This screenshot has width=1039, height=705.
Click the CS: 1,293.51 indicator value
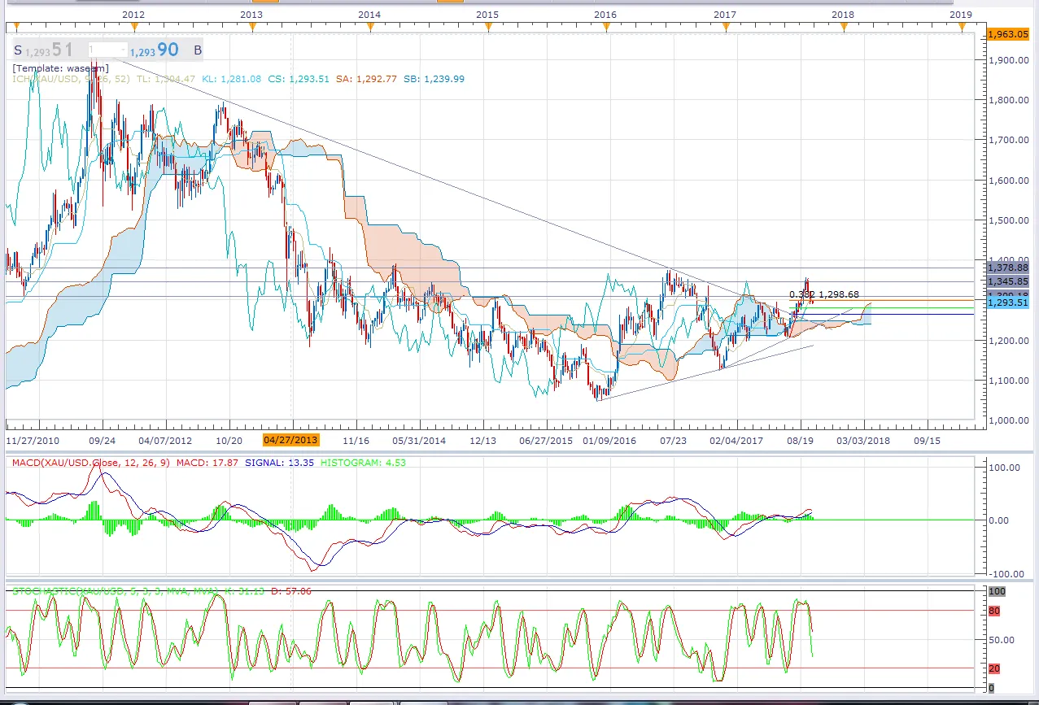(299, 79)
